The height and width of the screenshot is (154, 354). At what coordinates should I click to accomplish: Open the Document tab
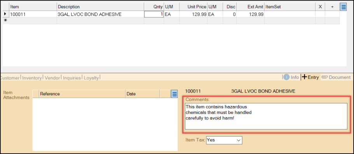(336, 77)
